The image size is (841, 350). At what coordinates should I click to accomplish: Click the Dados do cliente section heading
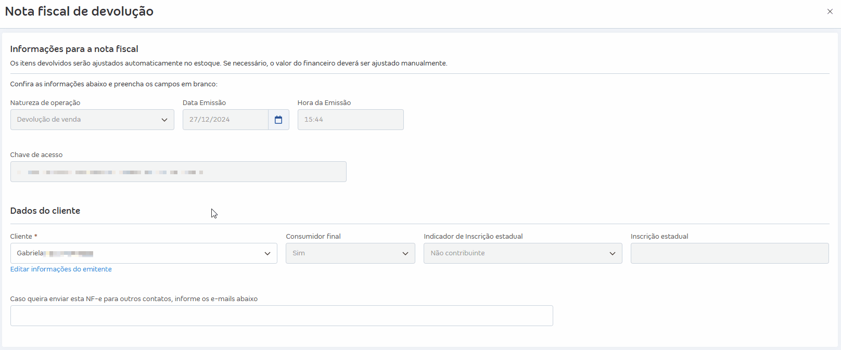pos(45,211)
